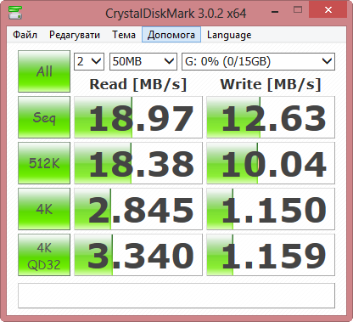Image resolution: width=353 pixels, height=322 pixels.
Task: Start the 4K QD32 benchmark test
Action: click(x=44, y=255)
